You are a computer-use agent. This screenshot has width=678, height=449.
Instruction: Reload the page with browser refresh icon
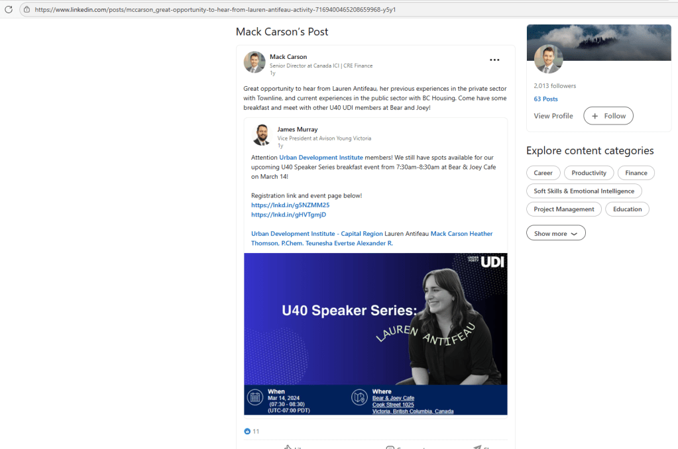coord(9,9)
